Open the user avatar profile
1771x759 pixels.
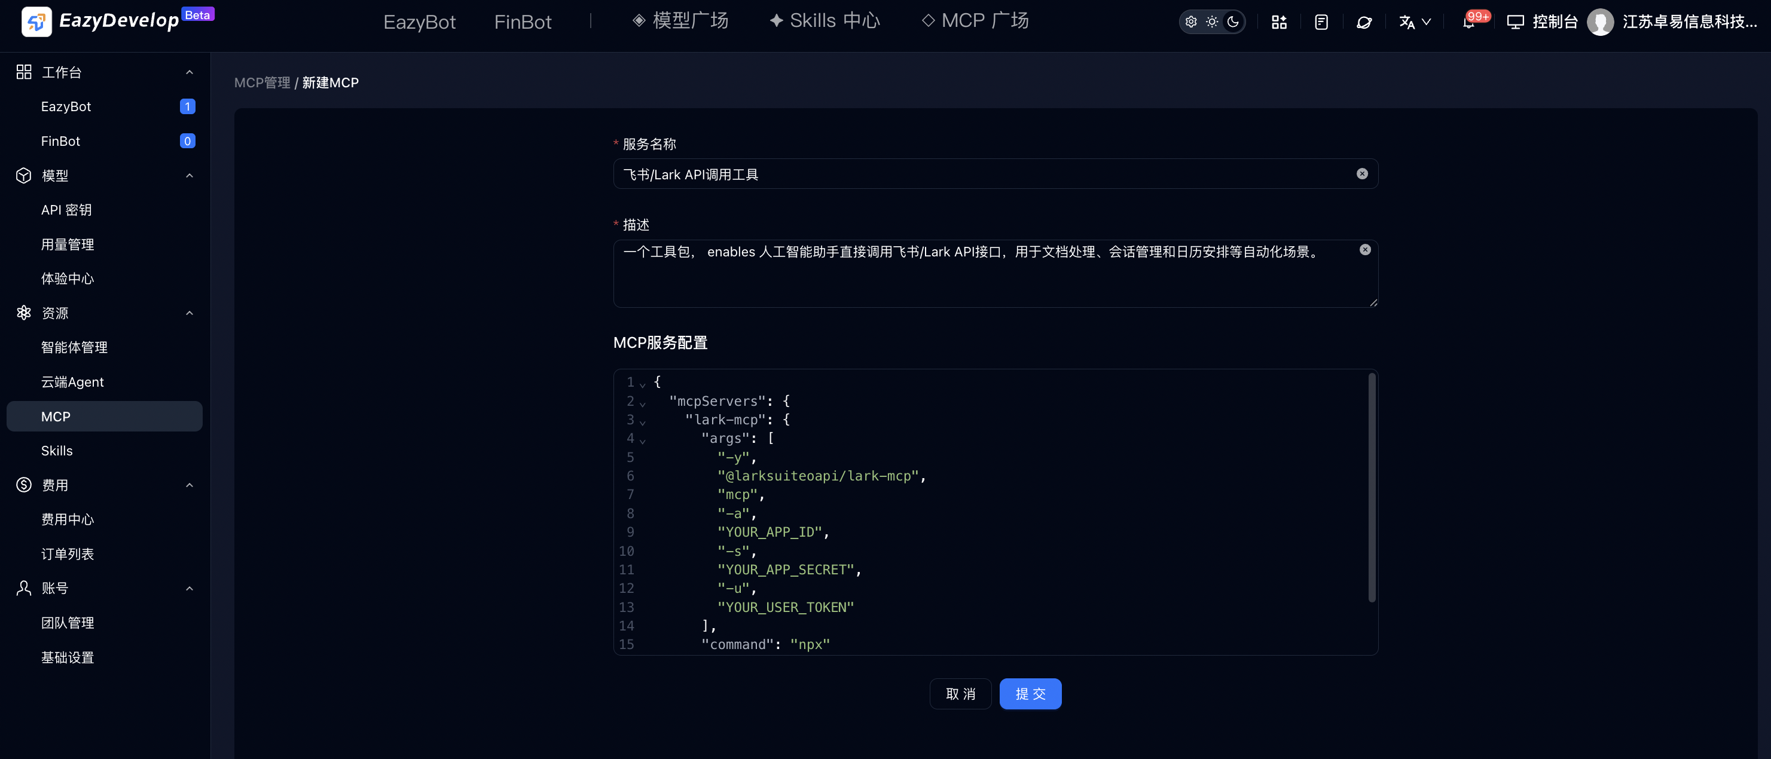point(1601,22)
